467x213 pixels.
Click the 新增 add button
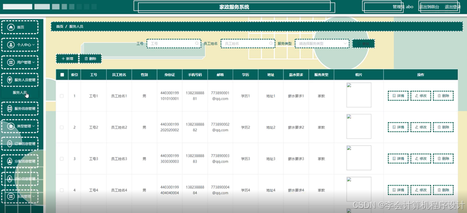coord(67,59)
